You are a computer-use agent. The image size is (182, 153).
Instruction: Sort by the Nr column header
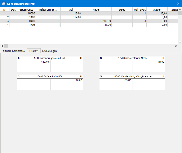pyautogui.click(x=5, y=9)
